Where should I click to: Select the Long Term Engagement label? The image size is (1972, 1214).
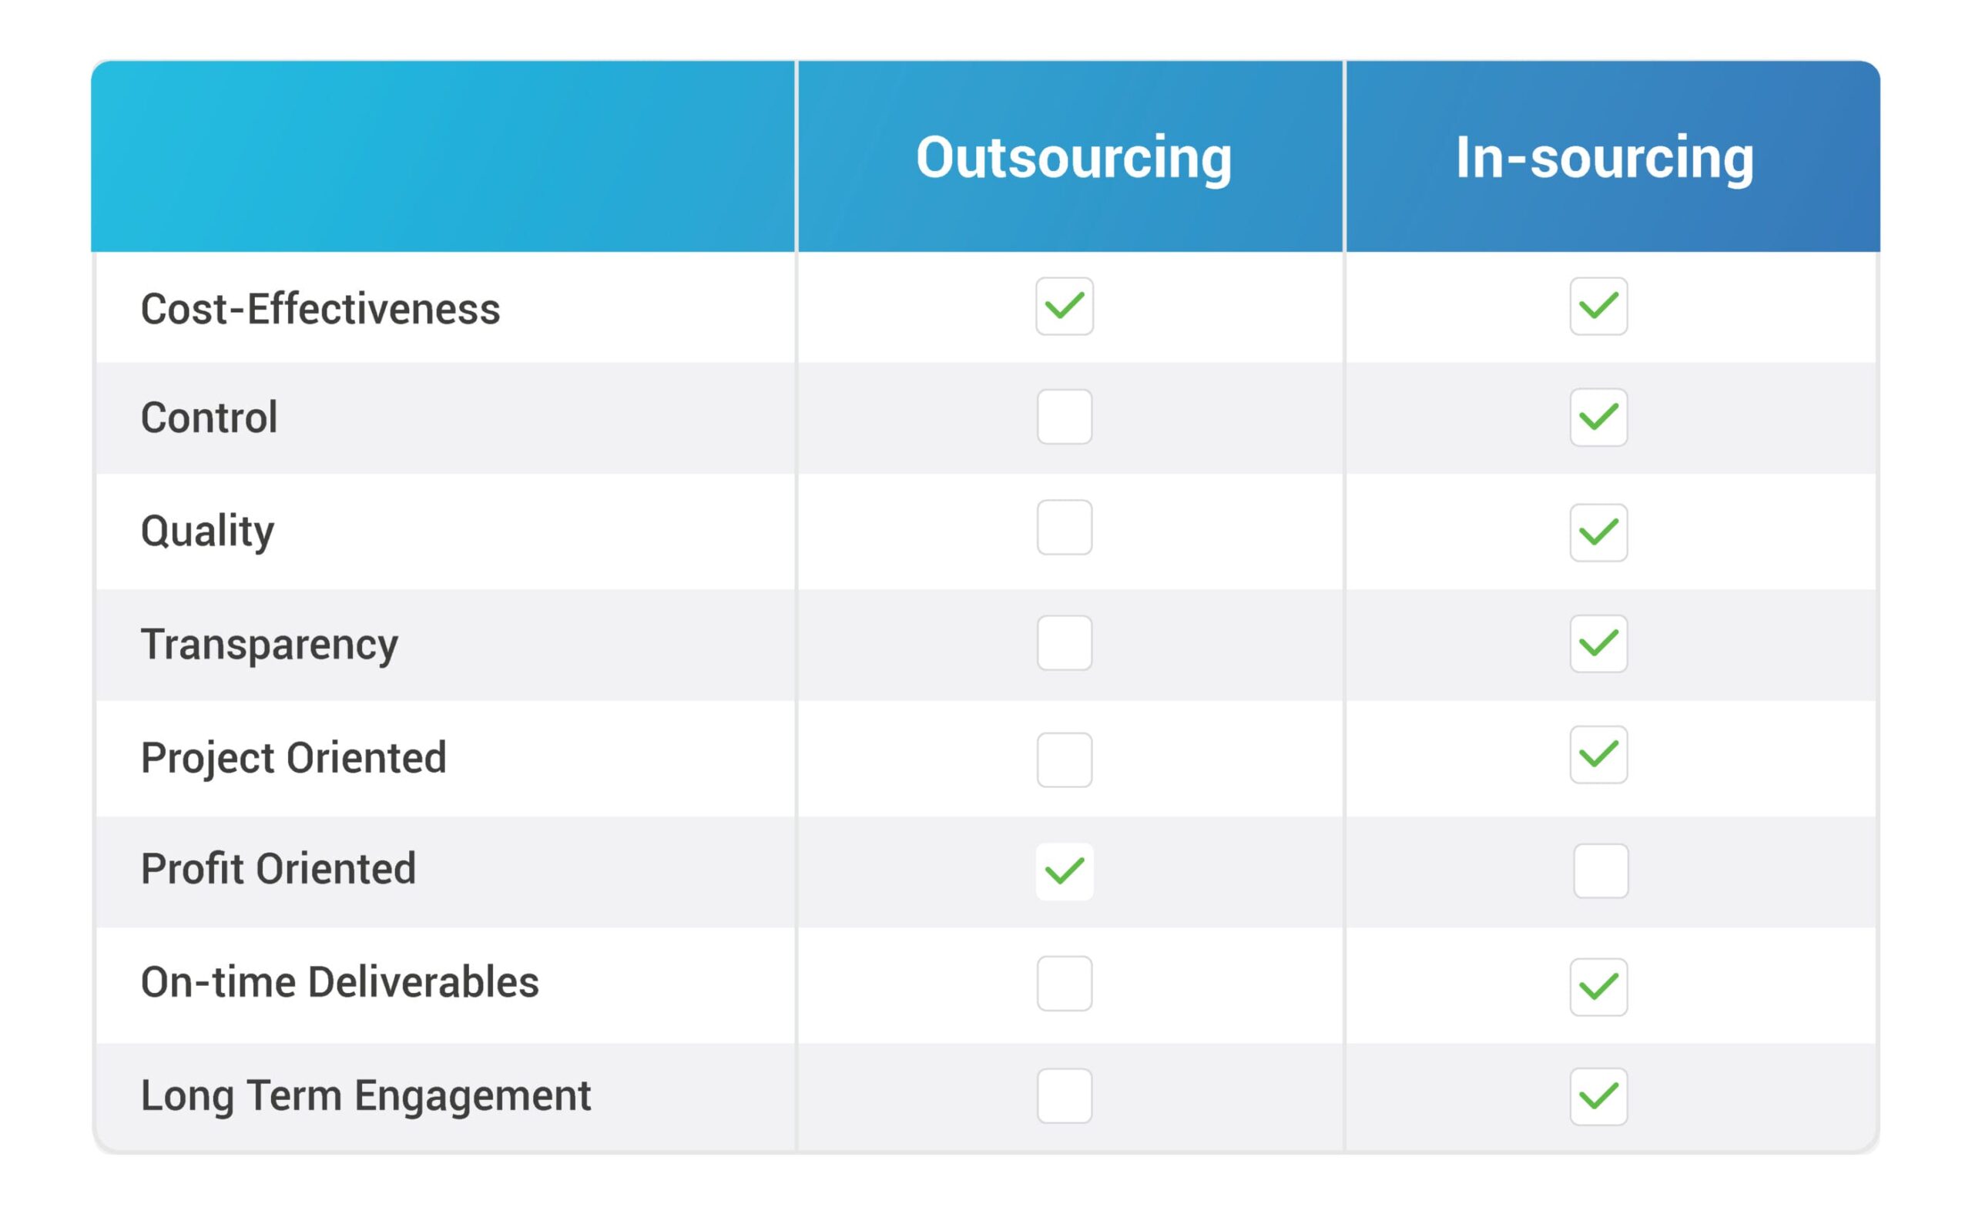[x=365, y=1096]
